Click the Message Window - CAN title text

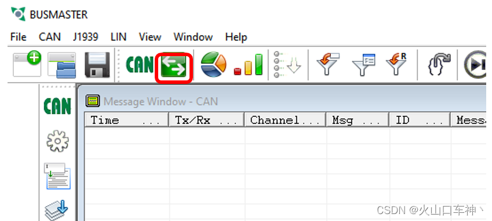coord(161,101)
